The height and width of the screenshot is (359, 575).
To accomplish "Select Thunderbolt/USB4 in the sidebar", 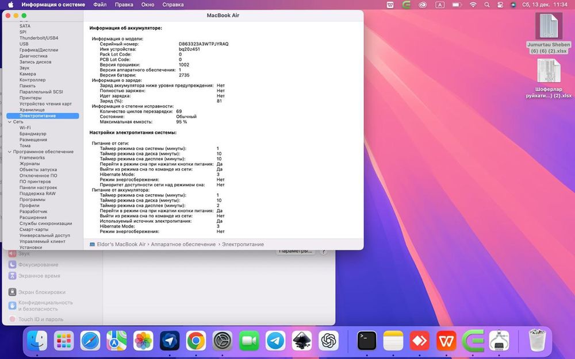I will tap(39, 38).
